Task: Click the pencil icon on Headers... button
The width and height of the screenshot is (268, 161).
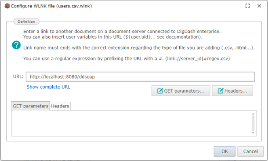Action: tap(220, 91)
